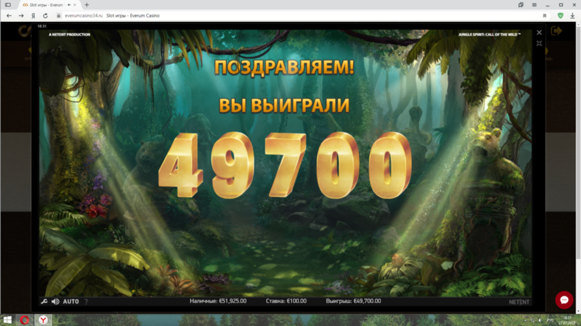This screenshot has height=326, width=581.
Task: Click ВЫ ВЫИГРАЛИ text
Action: [284, 106]
